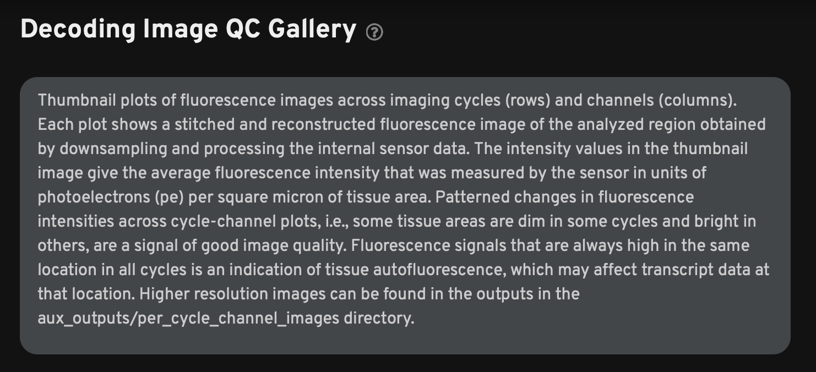Click the "Patterned changes in fluorescence" text
The width and height of the screenshot is (816, 372).
[x=565, y=198]
